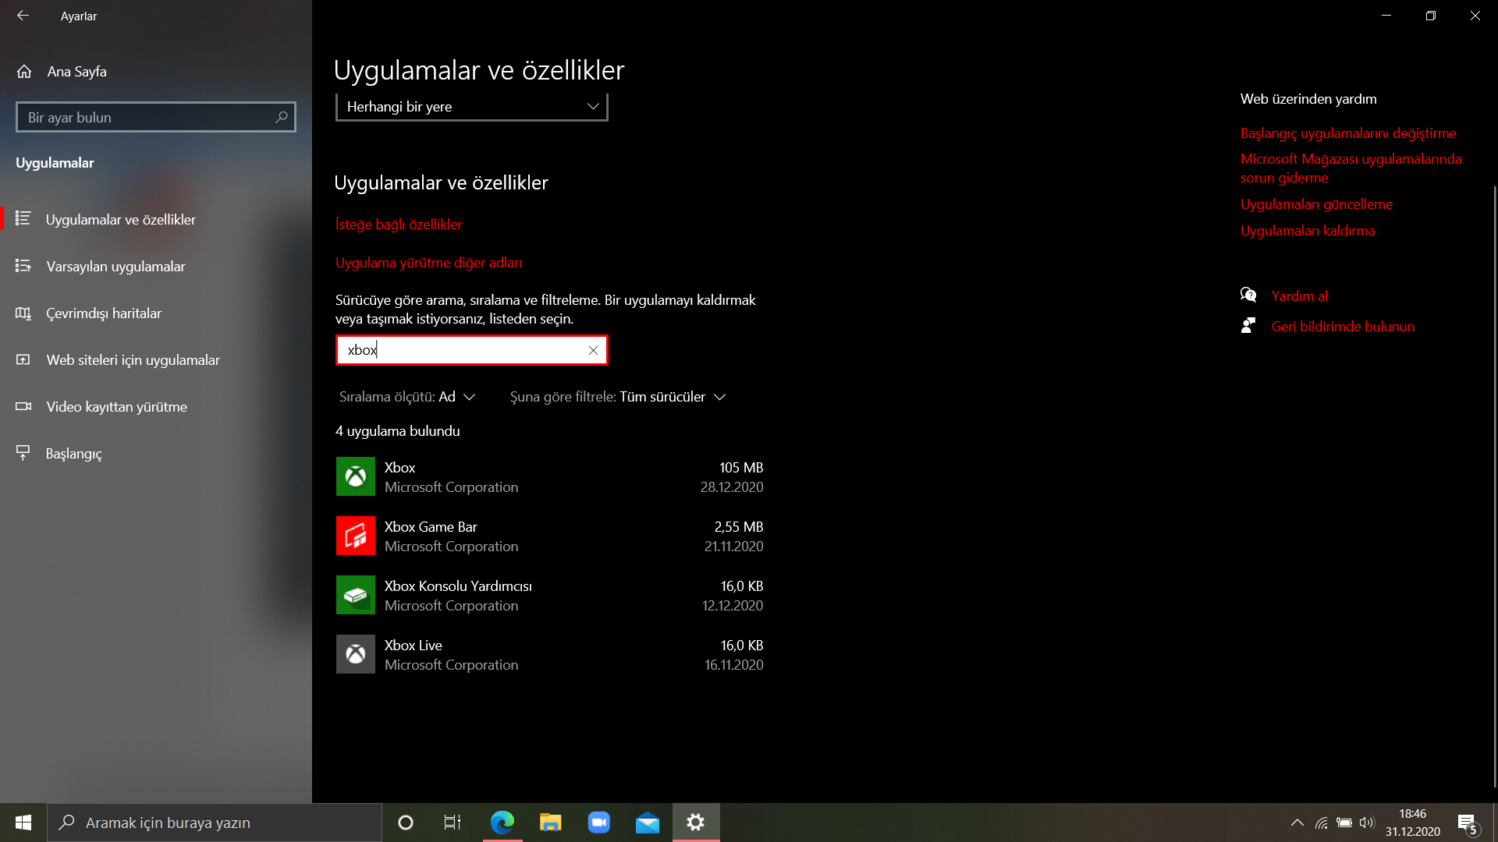Open Çevrimdışı haritalar section
Screen dimensions: 1498x842
[x=104, y=313]
